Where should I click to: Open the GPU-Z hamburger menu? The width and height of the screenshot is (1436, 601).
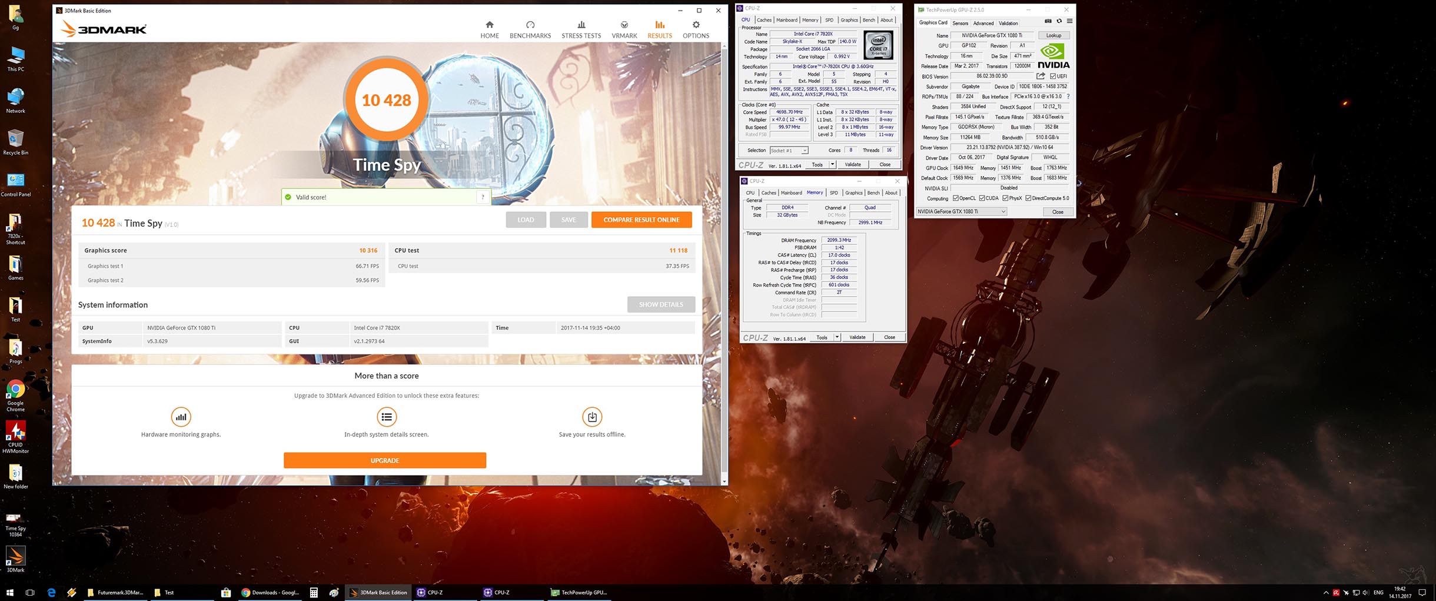1069,21
